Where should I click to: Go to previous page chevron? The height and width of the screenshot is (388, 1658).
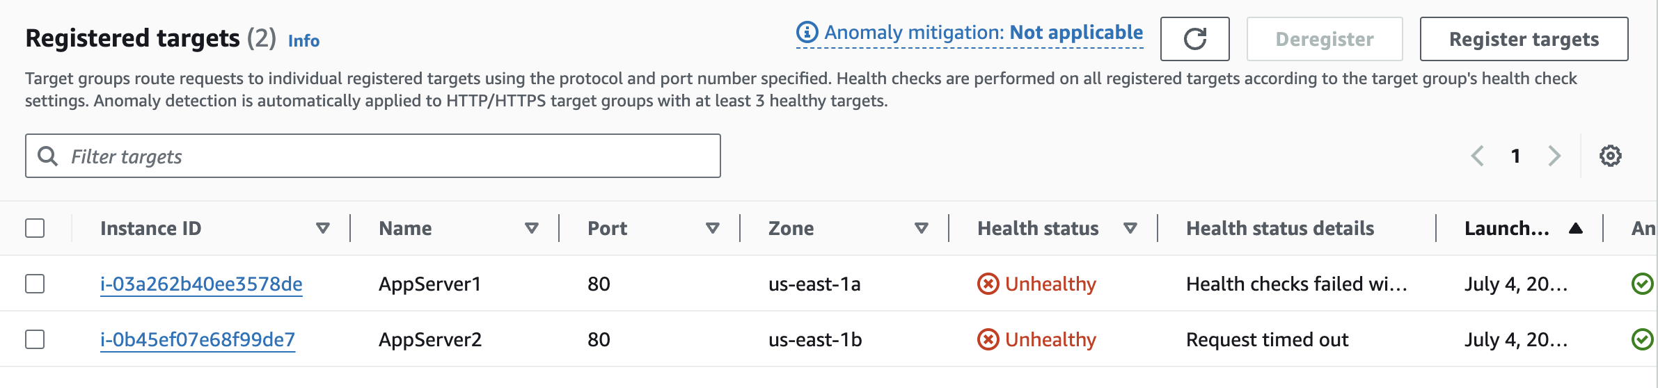[1477, 156]
